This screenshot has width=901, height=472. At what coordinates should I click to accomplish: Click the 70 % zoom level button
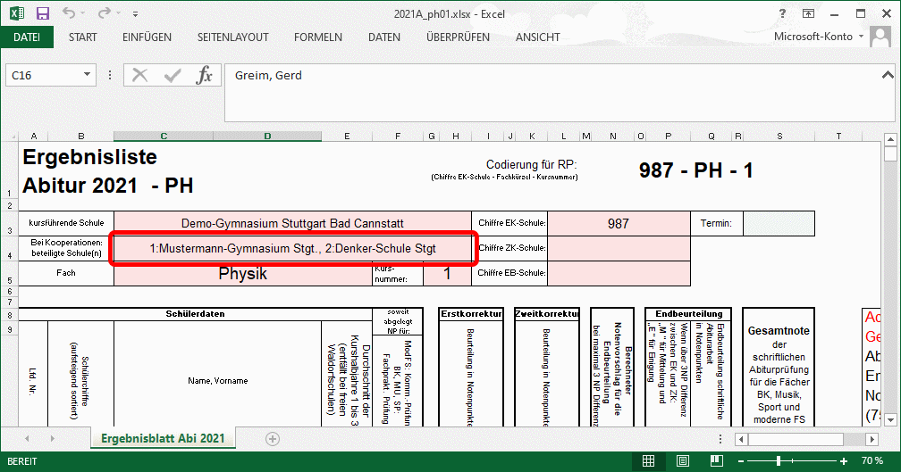pyautogui.click(x=872, y=460)
